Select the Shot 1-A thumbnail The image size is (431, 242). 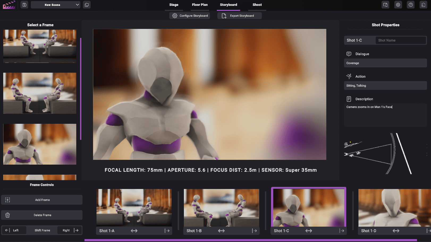point(134,208)
